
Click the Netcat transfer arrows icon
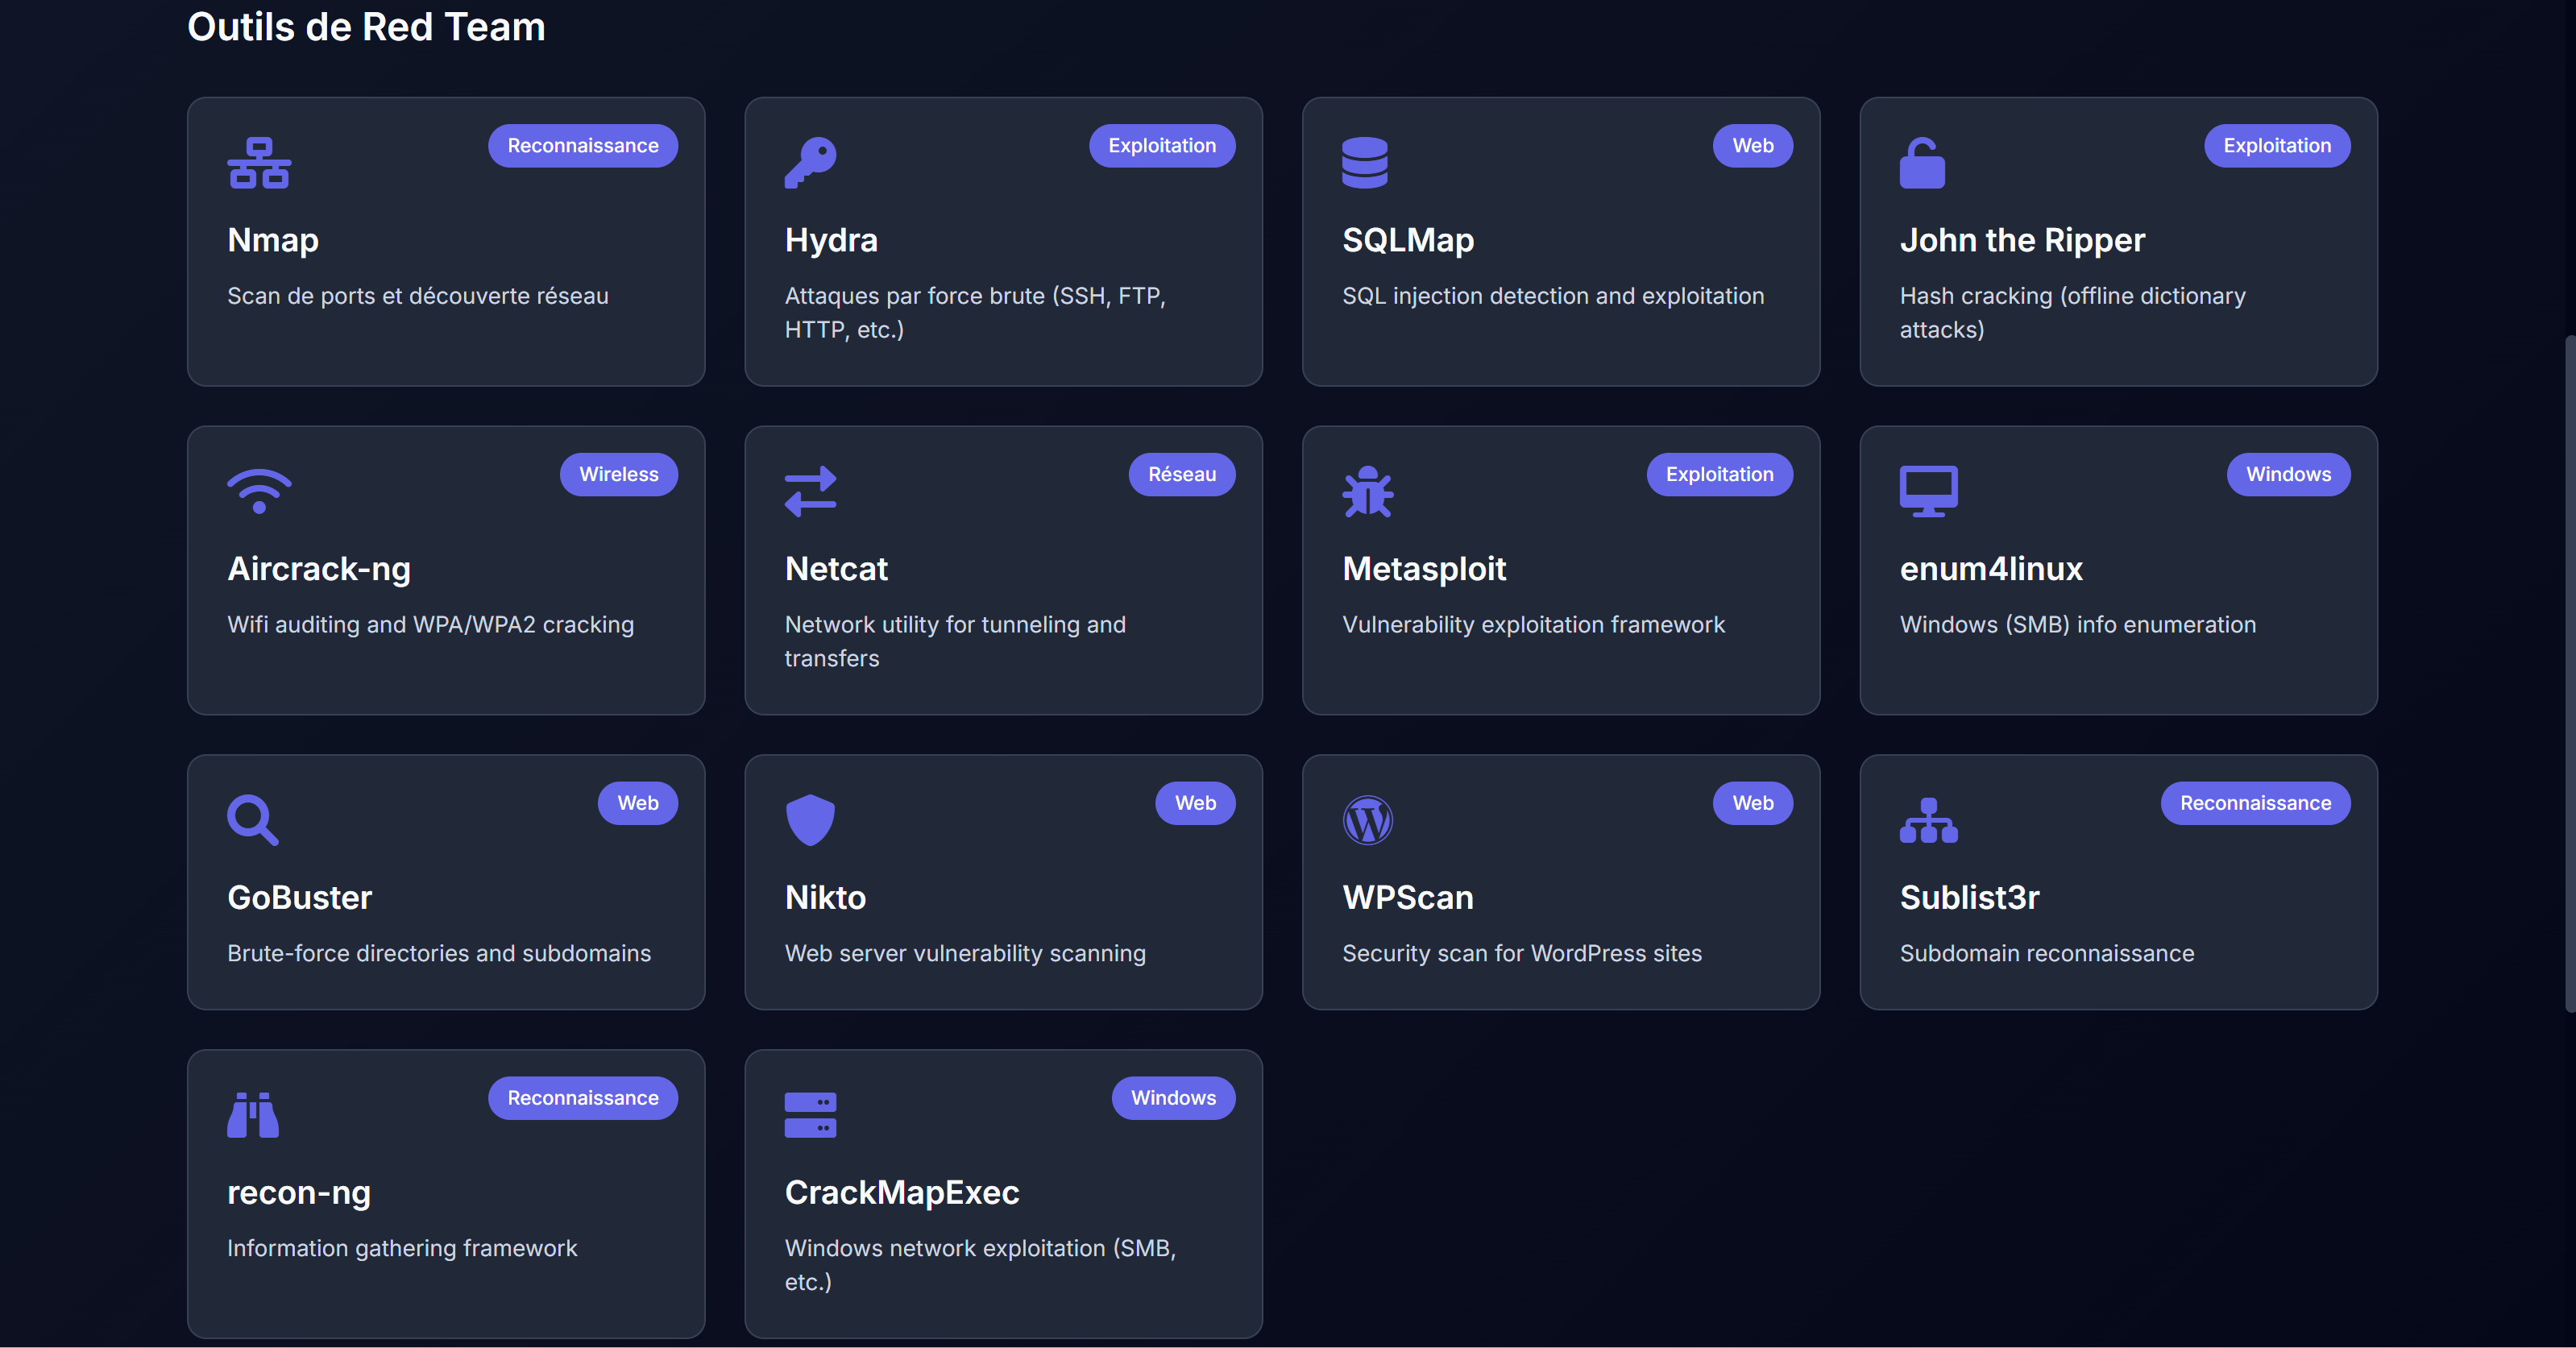point(810,491)
